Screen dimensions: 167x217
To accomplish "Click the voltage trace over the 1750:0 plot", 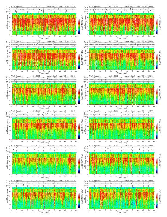I will click(121, 184).
